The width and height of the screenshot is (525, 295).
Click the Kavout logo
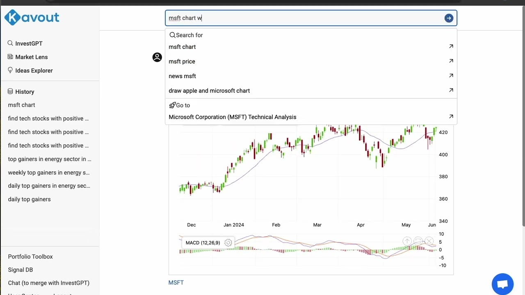point(32,18)
